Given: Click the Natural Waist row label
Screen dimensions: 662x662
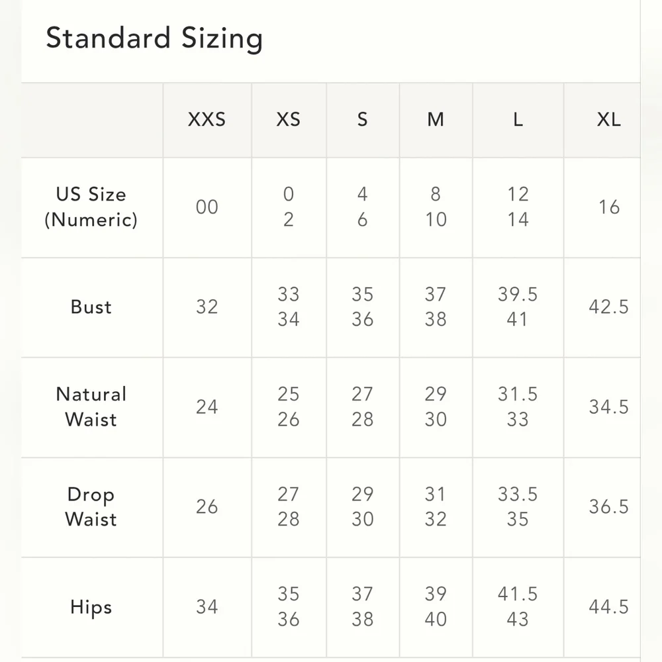Looking at the screenshot, I should [91, 407].
